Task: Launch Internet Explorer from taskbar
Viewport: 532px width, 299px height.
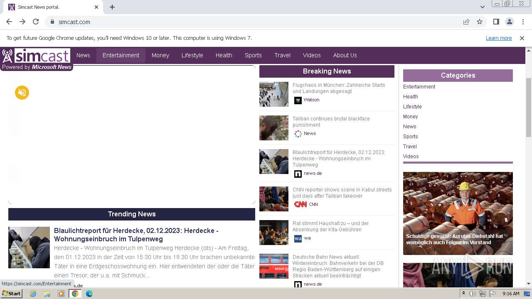Action: [x=33, y=294]
